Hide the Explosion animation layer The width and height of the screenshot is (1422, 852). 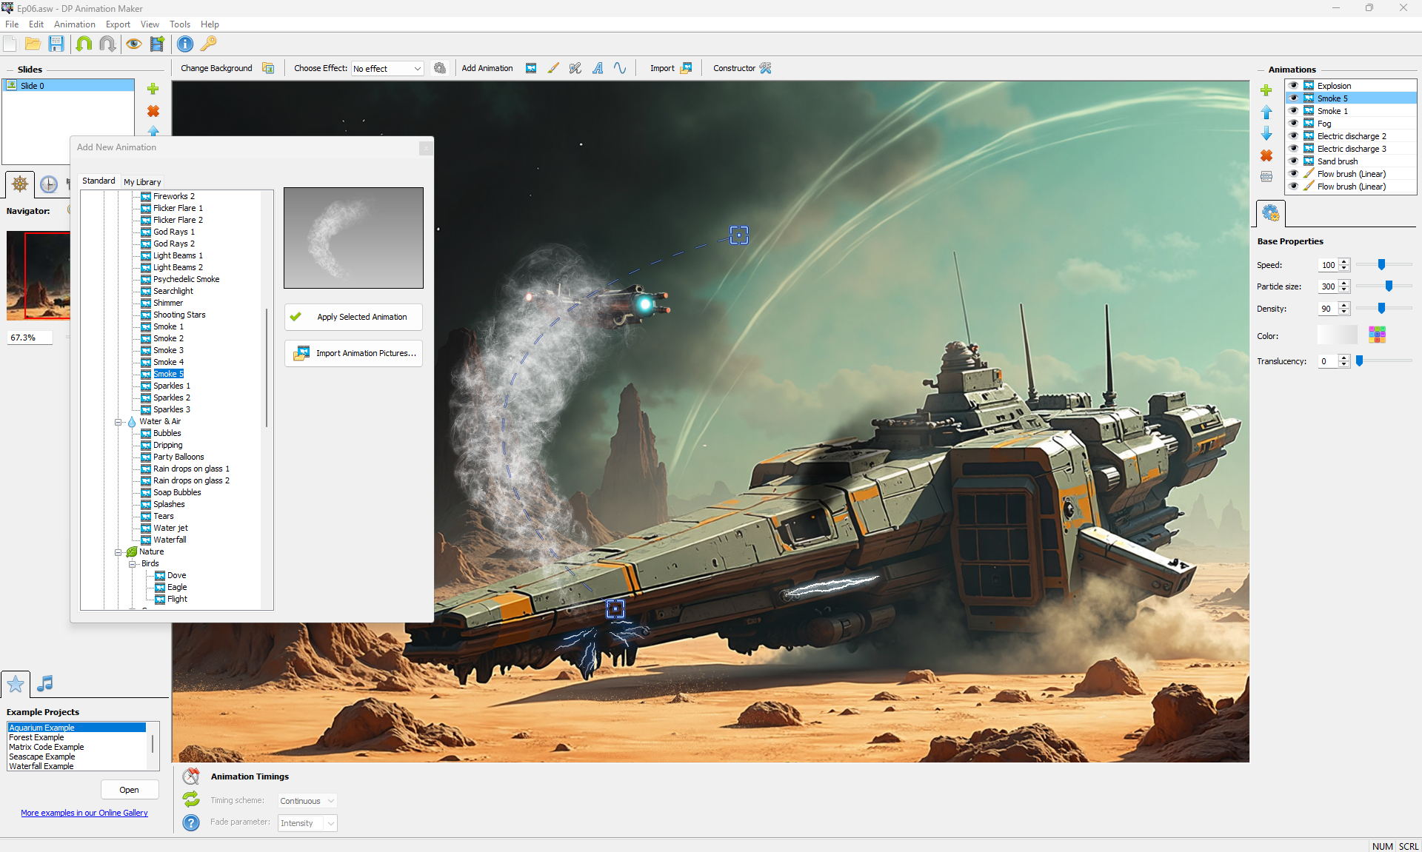(x=1293, y=86)
